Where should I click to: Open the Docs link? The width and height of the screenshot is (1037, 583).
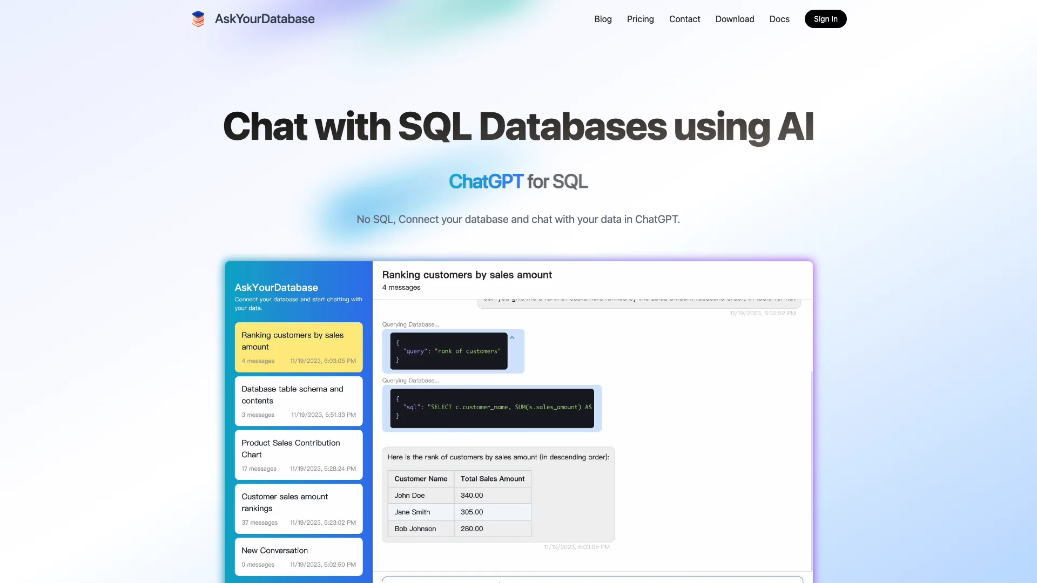pyautogui.click(x=779, y=19)
